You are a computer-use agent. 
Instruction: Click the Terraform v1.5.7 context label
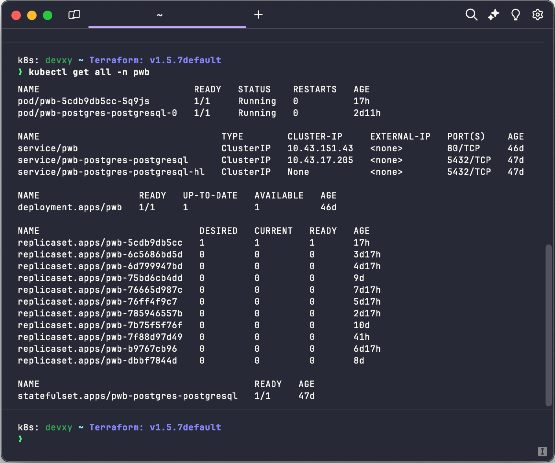(x=155, y=60)
